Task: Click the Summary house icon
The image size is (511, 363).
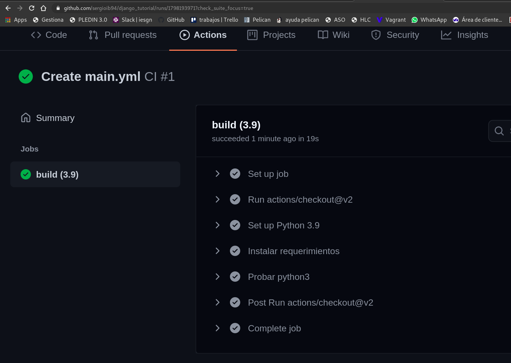Action: (26, 118)
